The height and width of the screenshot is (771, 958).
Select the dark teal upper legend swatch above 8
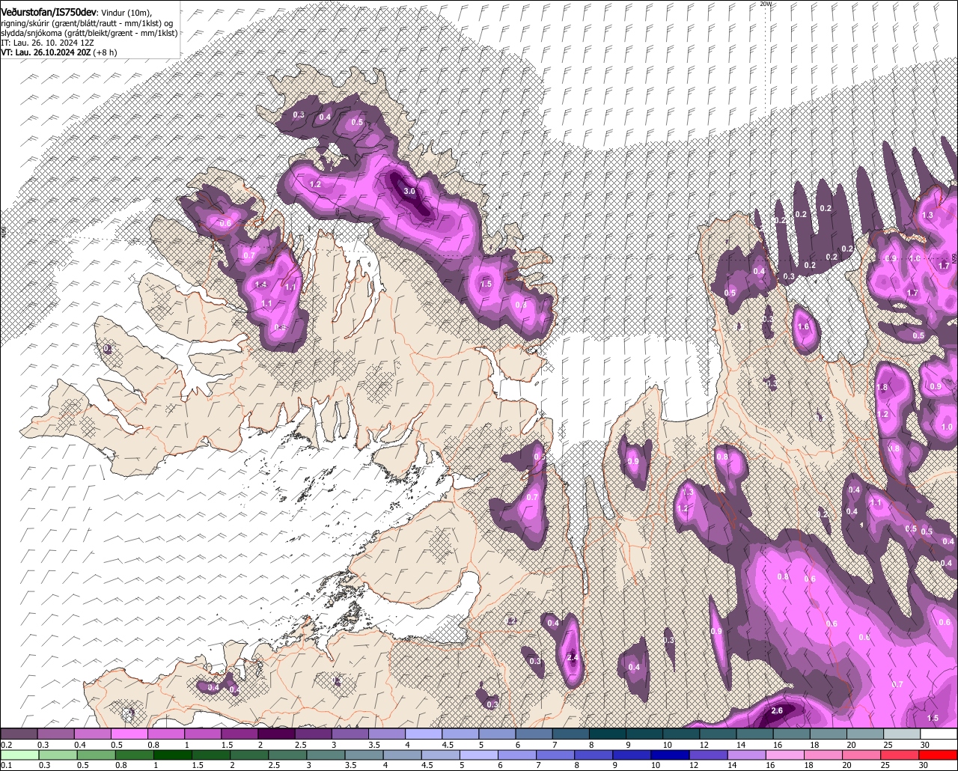click(x=607, y=734)
